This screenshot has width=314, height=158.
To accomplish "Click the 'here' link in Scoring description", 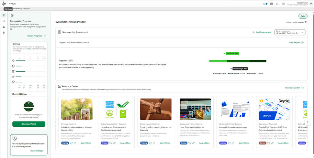I will 27,49.
